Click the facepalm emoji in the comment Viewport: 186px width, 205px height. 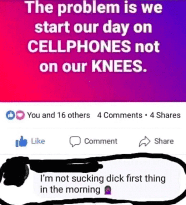point(108,190)
